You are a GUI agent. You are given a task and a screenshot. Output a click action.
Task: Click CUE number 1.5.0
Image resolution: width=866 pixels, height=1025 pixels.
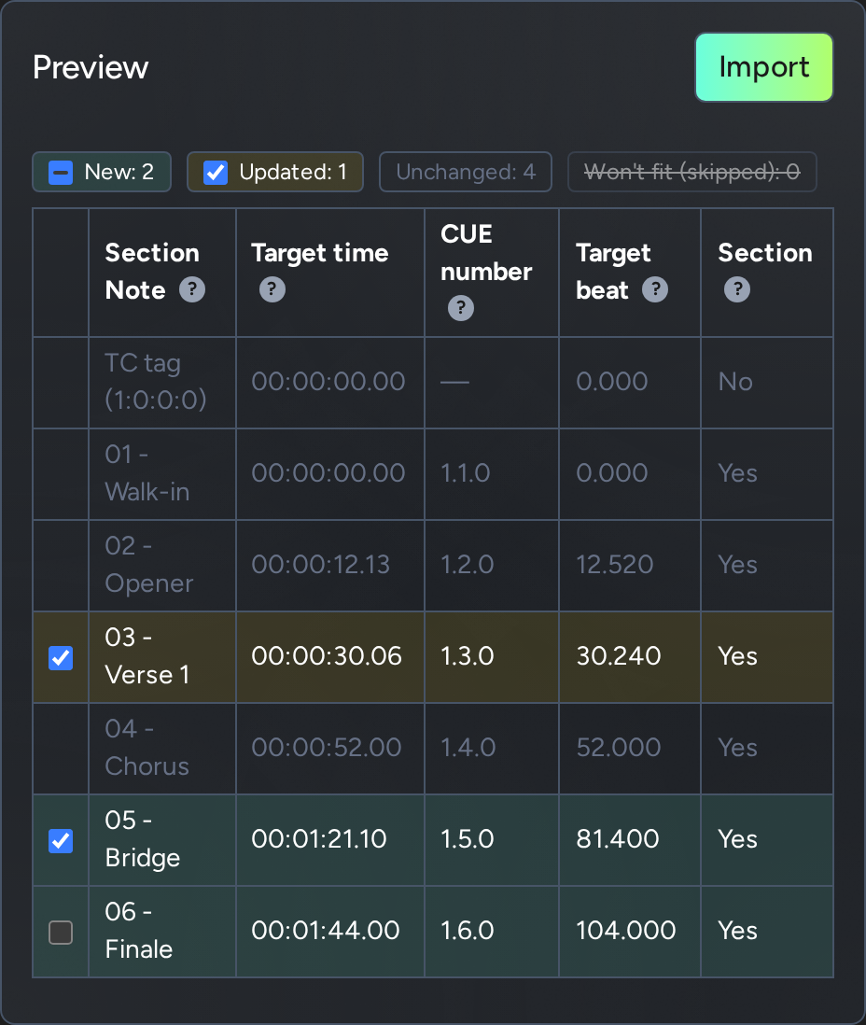[468, 839]
